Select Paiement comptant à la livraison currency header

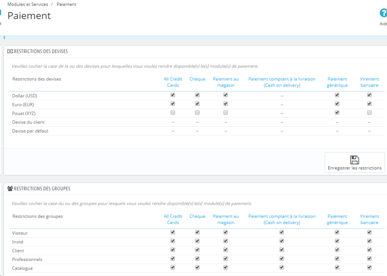(282, 82)
